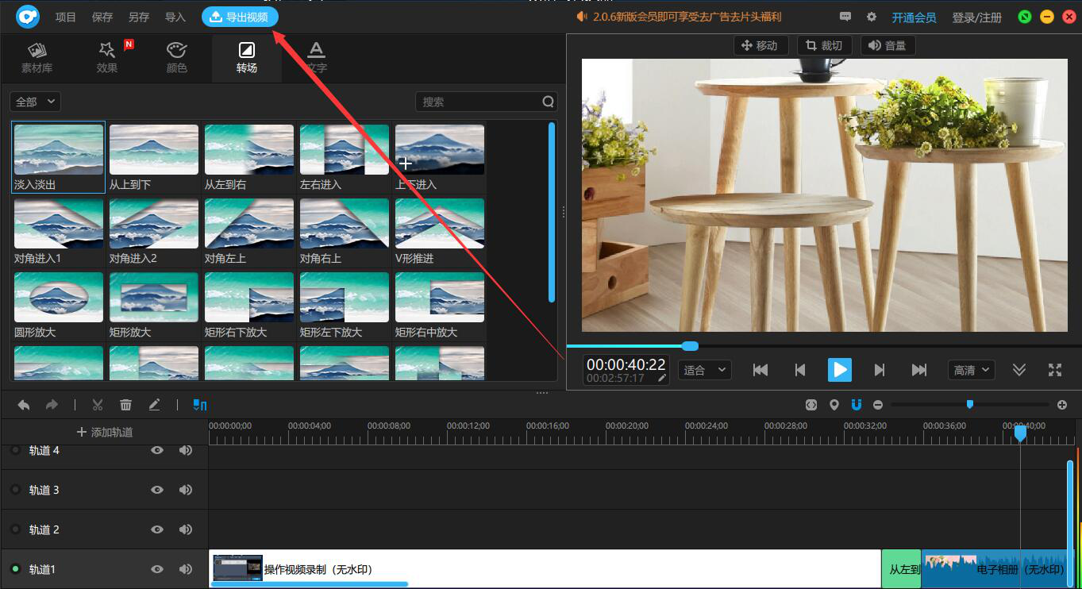Activate 轨道 3 via its radio dot
This screenshot has height=589, width=1082.
pyautogui.click(x=15, y=490)
